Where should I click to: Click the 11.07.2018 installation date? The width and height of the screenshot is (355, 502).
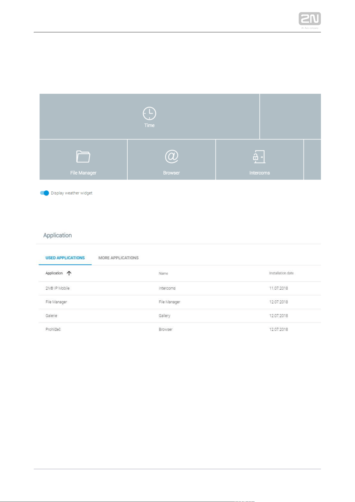(x=279, y=288)
